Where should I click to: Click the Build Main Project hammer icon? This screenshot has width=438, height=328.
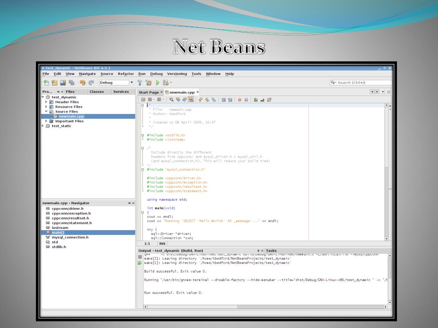[x=140, y=82]
